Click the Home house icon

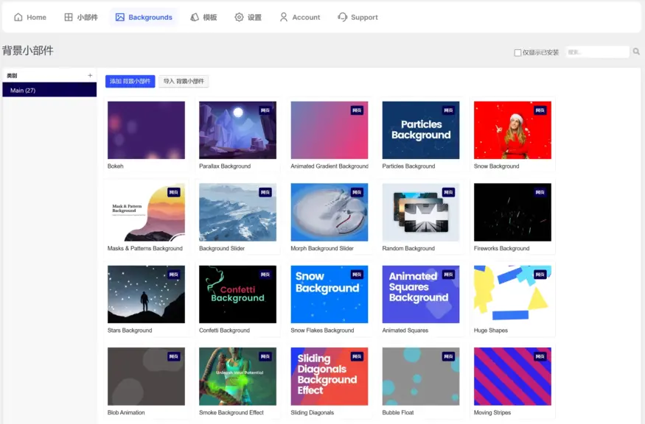[18, 17]
